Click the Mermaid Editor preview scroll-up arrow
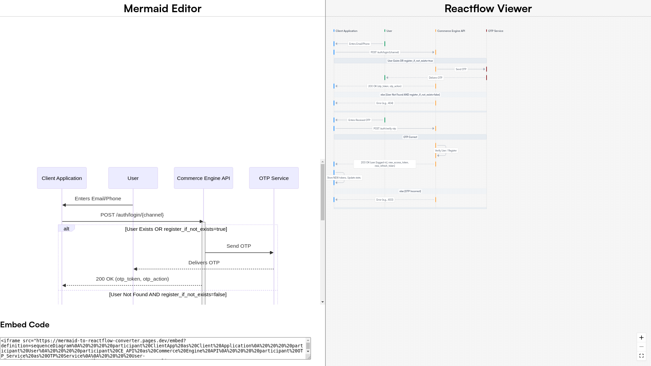This screenshot has height=366, width=651. (x=322, y=162)
